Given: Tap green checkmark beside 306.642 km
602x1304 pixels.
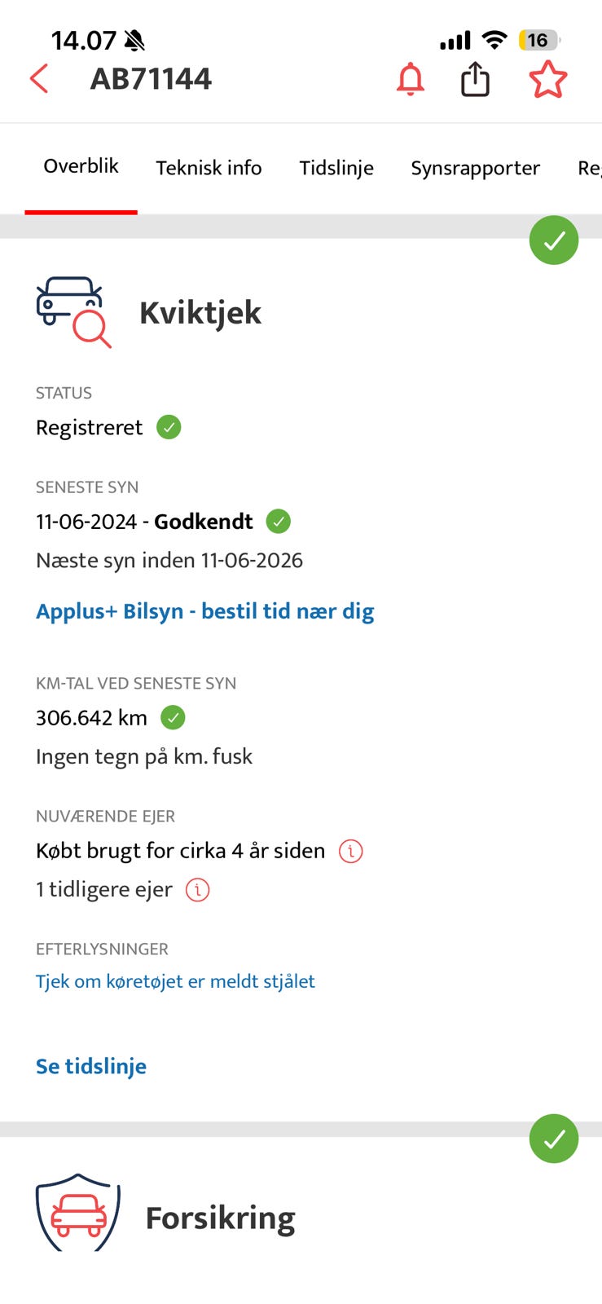Looking at the screenshot, I should [x=173, y=718].
